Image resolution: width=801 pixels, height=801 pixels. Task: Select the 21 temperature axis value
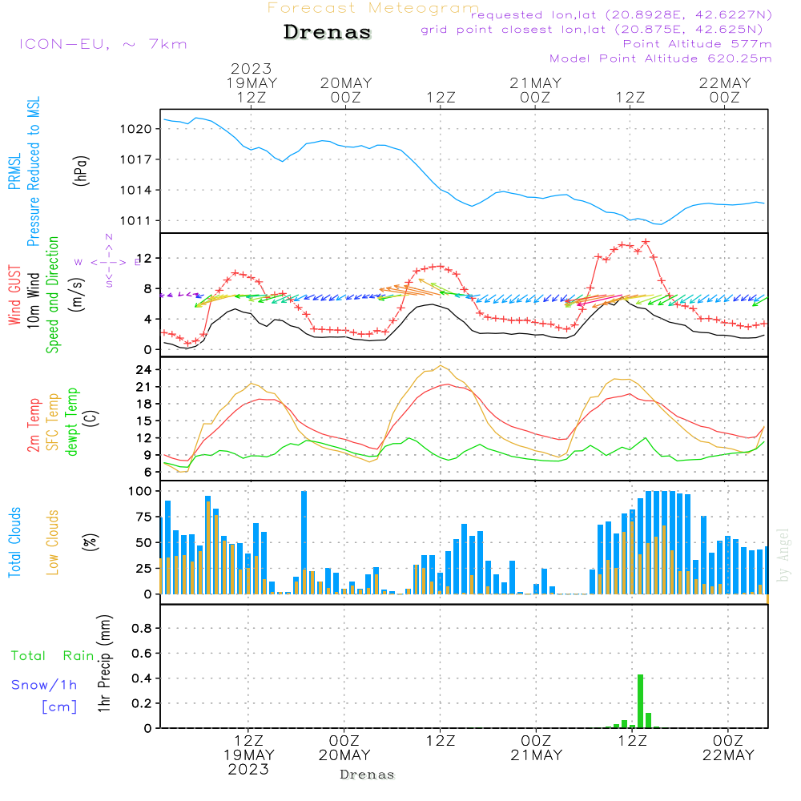(143, 387)
